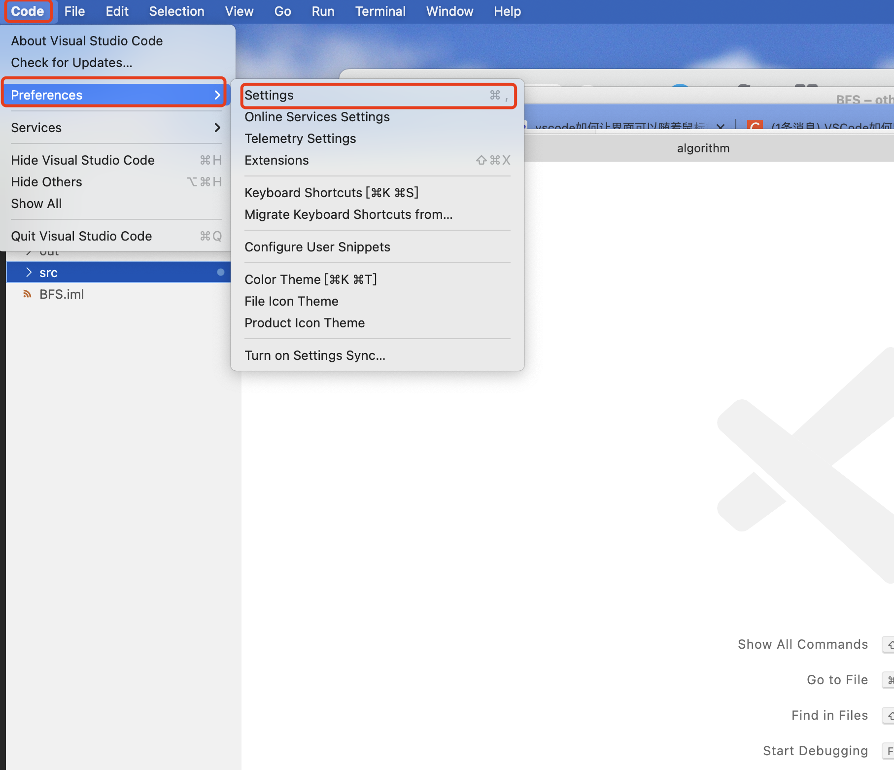
Task: Click the algorithm title text
Action: click(703, 148)
